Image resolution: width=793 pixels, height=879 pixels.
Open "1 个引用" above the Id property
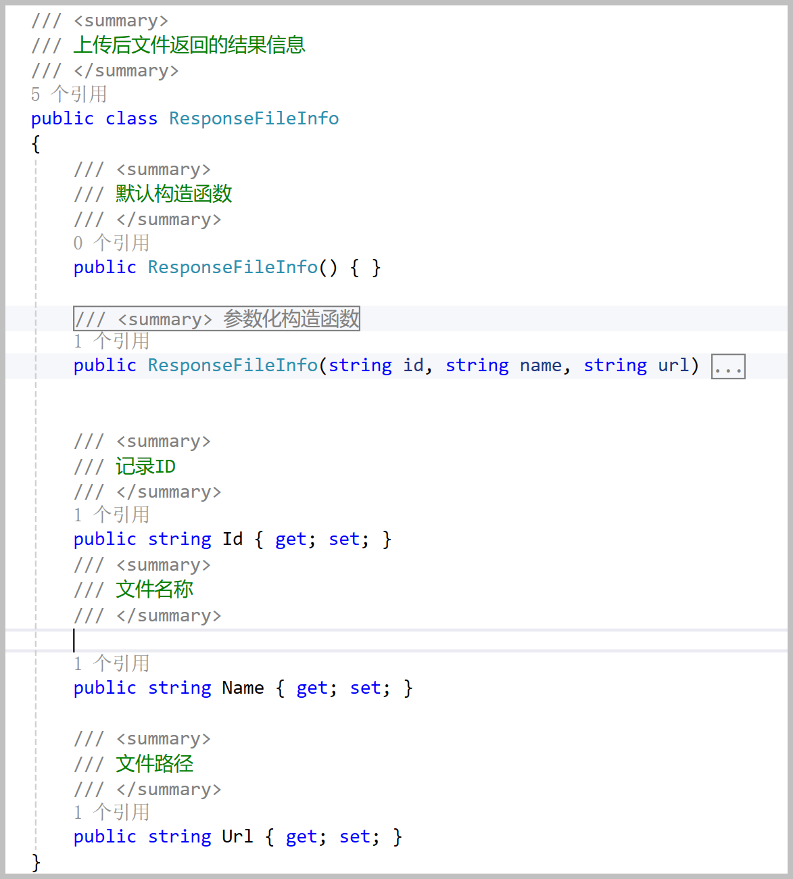click(x=112, y=515)
